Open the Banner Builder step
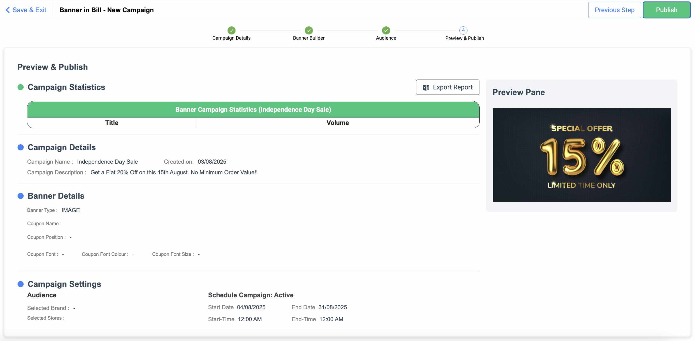 pyautogui.click(x=309, y=38)
